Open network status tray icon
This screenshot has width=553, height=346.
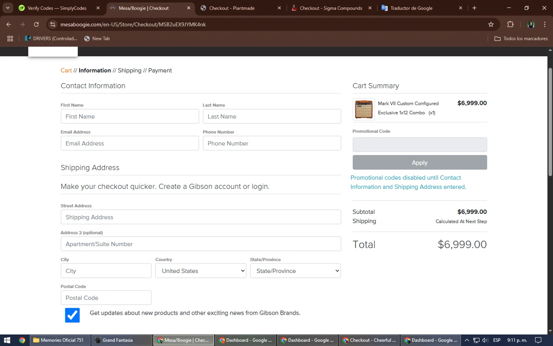[476, 340]
